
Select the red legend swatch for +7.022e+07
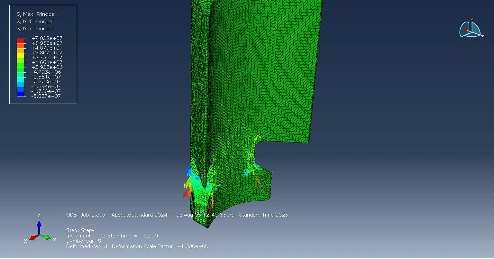pyautogui.click(x=20, y=41)
